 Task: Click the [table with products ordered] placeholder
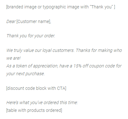(34, 110)
